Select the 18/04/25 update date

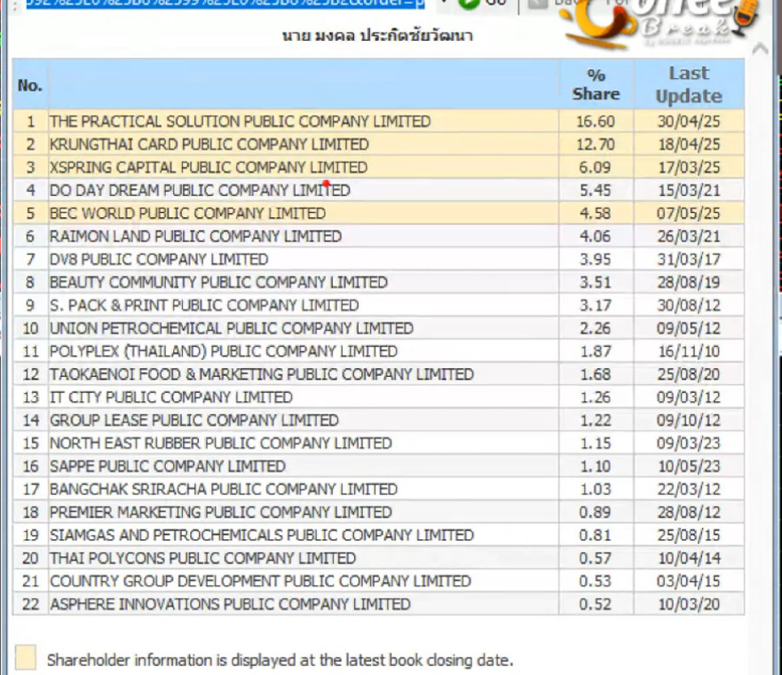pyautogui.click(x=689, y=144)
